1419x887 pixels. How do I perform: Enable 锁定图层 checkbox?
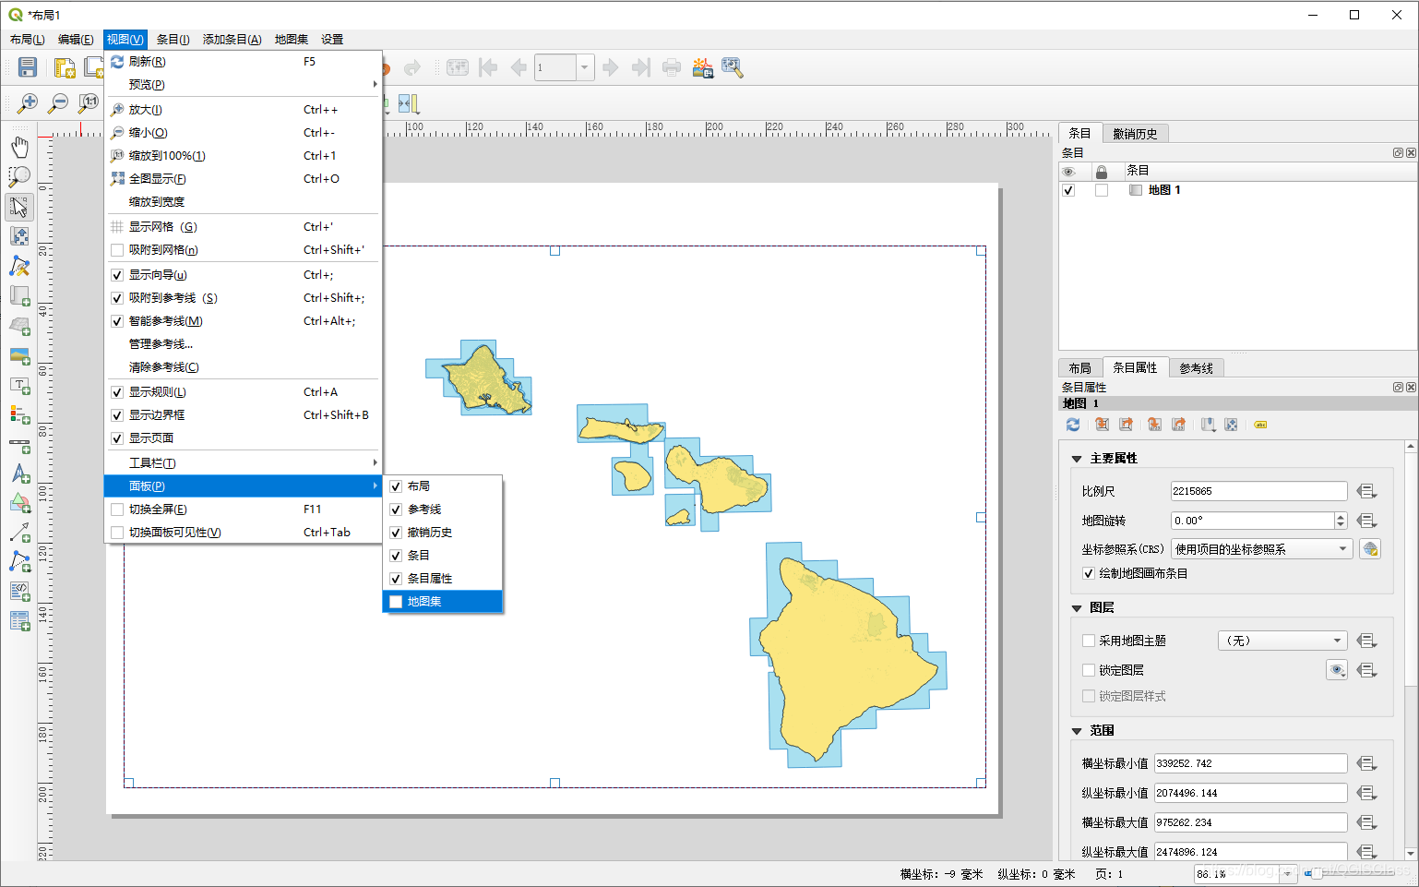coord(1089,670)
